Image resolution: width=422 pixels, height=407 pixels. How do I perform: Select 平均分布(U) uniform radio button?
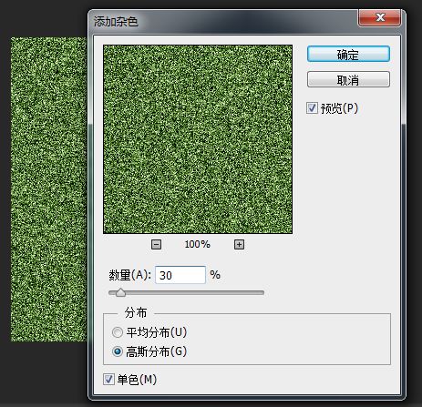118,332
